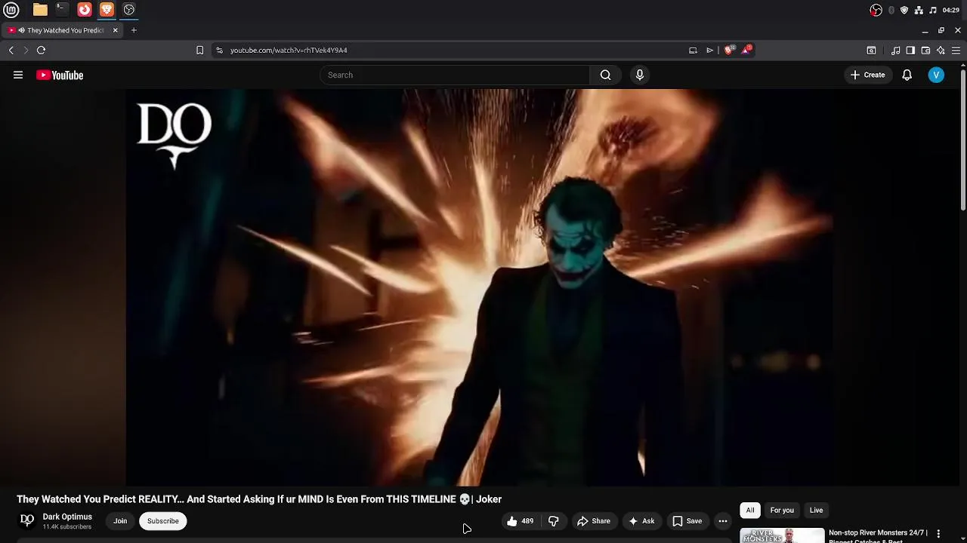Go back with browser back arrow

(11, 50)
